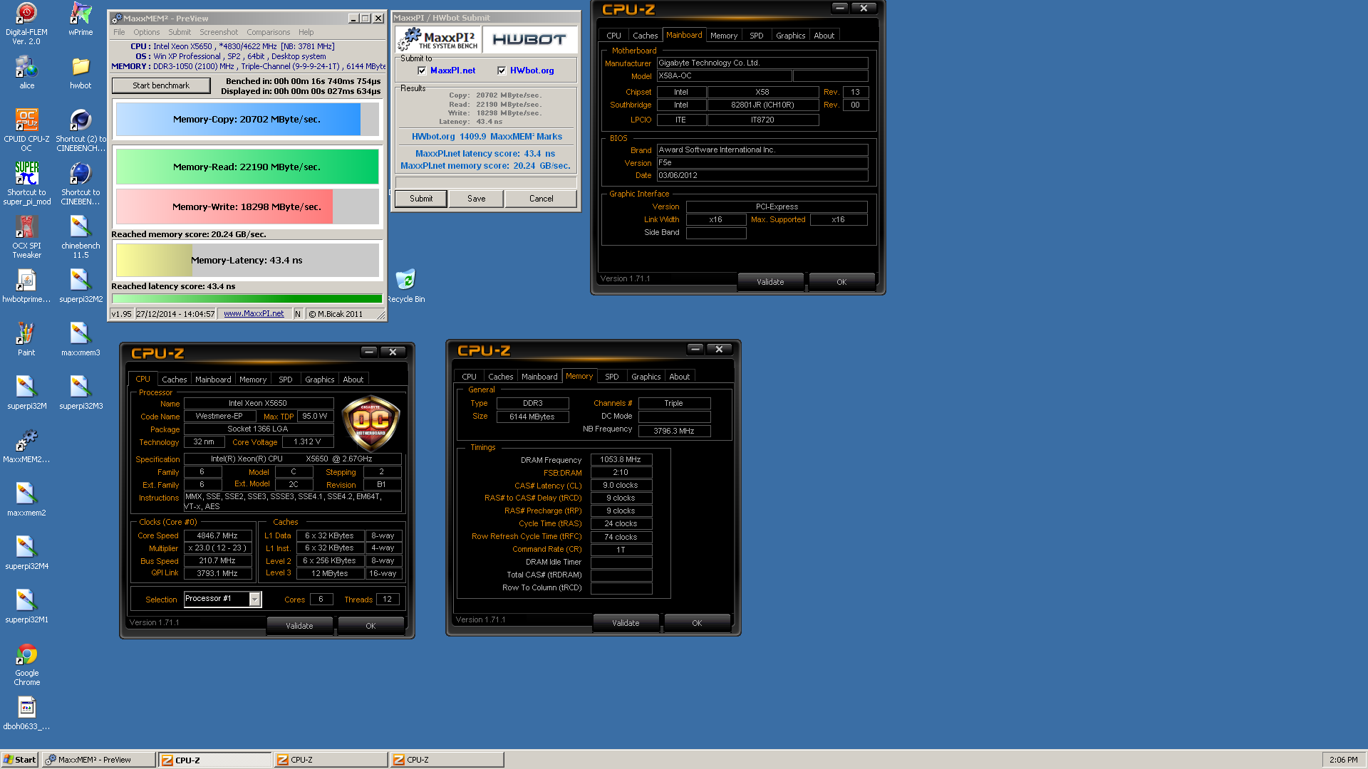Click Cancel in HWbot Submit dialog

click(x=541, y=199)
